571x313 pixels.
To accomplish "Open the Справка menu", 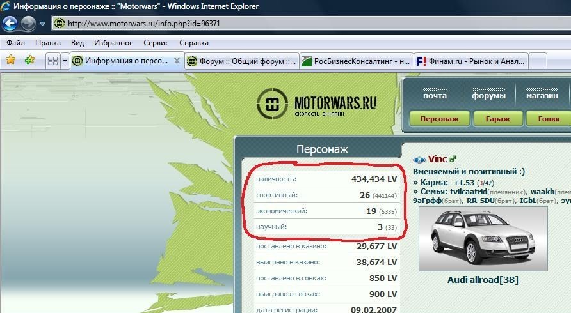I will (194, 43).
